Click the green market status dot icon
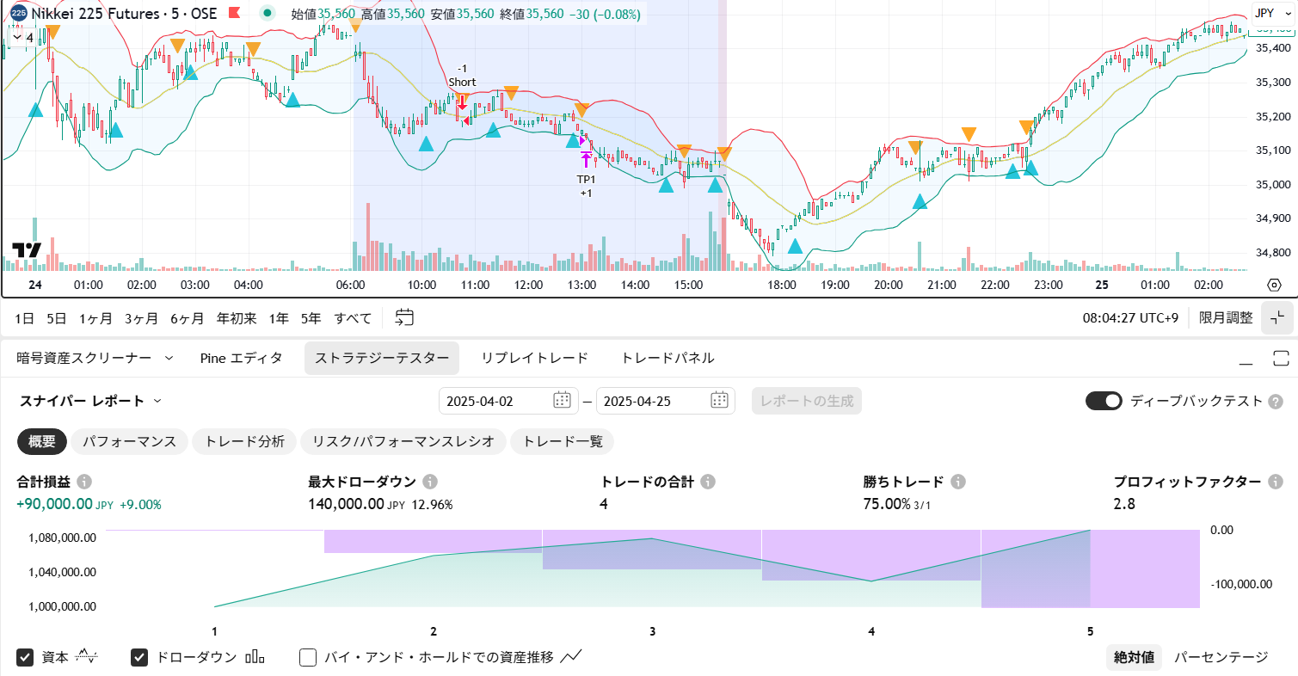 point(268,14)
